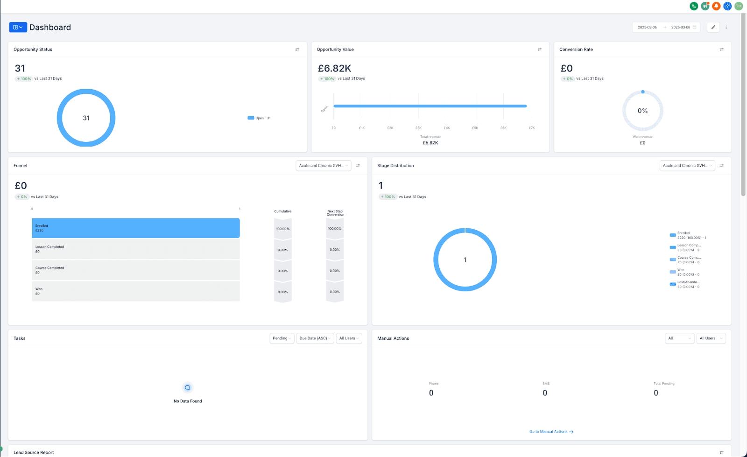Click the Conversion Rate 0% gauge
This screenshot has width=747, height=457.
click(x=643, y=111)
